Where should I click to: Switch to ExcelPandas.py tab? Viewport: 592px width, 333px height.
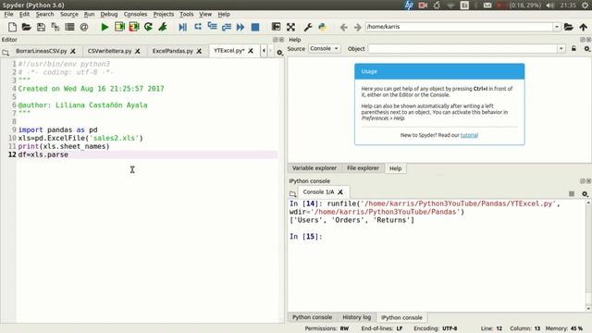pos(173,51)
